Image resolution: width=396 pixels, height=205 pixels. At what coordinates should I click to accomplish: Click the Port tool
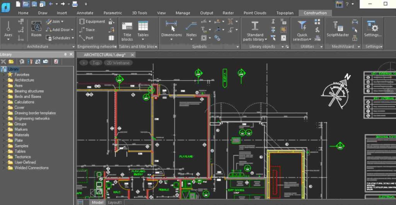pyautogui.click(x=86, y=38)
